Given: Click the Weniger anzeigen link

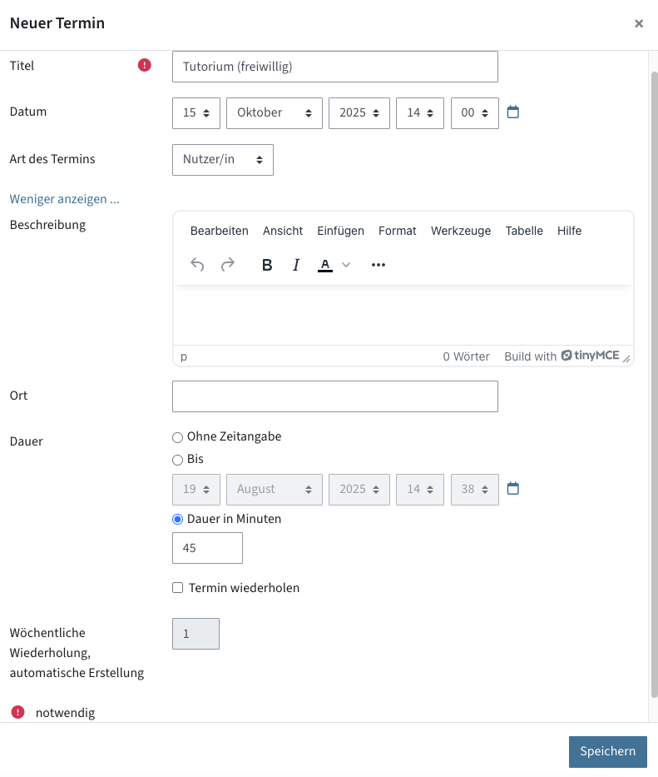Looking at the screenshot, I should (x=64, y=199).
